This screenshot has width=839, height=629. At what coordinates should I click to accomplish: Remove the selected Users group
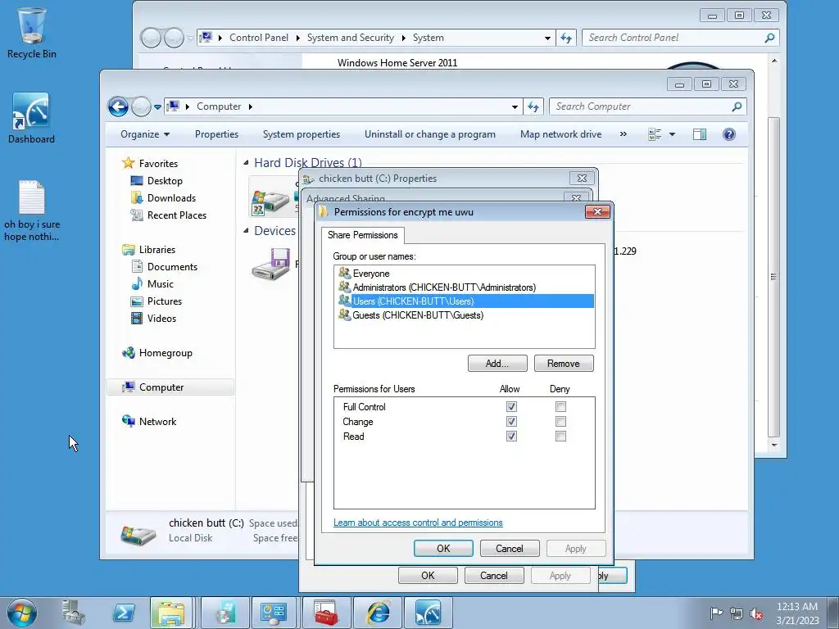point(564,363)
